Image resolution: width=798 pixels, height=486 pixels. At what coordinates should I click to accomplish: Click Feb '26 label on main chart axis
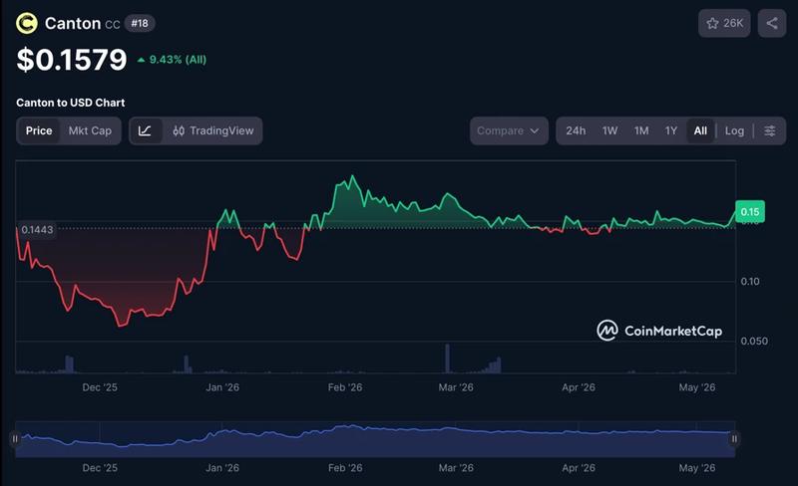(x=345, y=387)
